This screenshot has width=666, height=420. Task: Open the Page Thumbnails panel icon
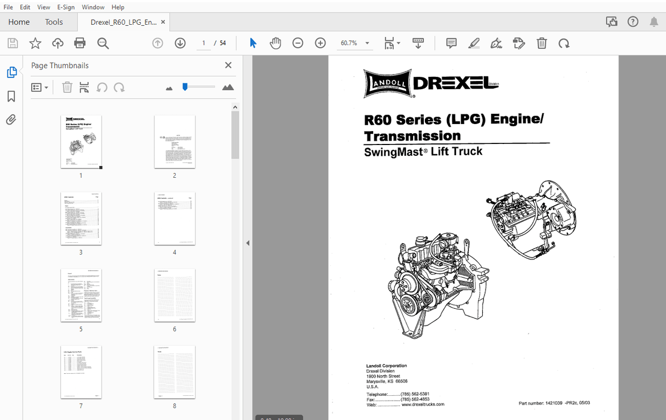point(12,71)
